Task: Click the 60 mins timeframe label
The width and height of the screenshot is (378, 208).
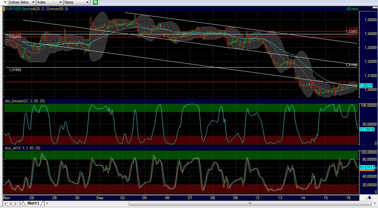Action: (x=353, y=9)
